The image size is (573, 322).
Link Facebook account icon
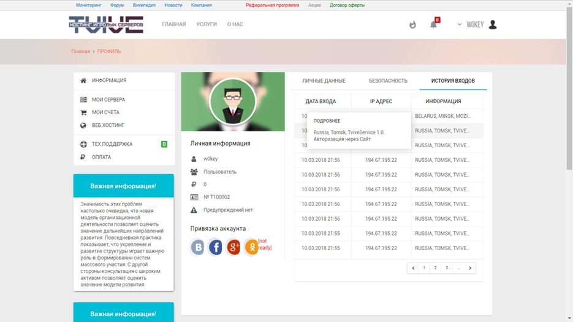click(x=216, y=247)
